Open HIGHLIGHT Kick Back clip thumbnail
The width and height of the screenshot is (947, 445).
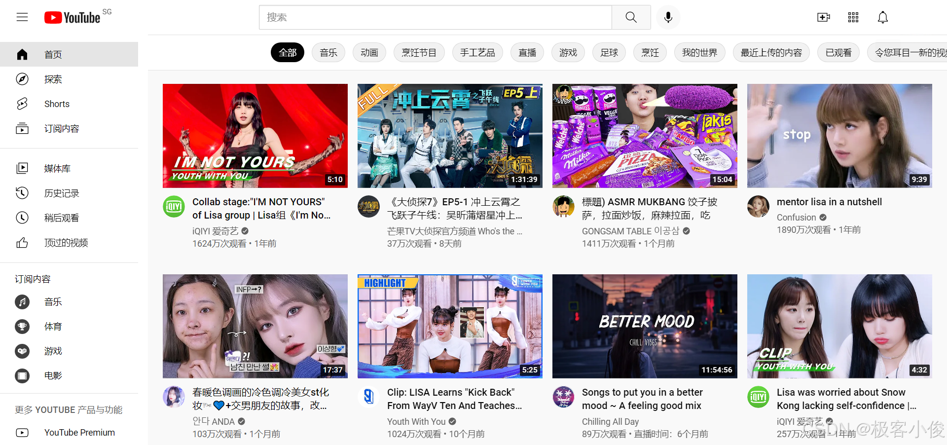click(x=450, y=326)
